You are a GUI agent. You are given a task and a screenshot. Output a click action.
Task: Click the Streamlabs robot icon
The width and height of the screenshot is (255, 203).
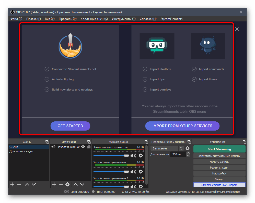pyautogui.click(x=157, y=46)
